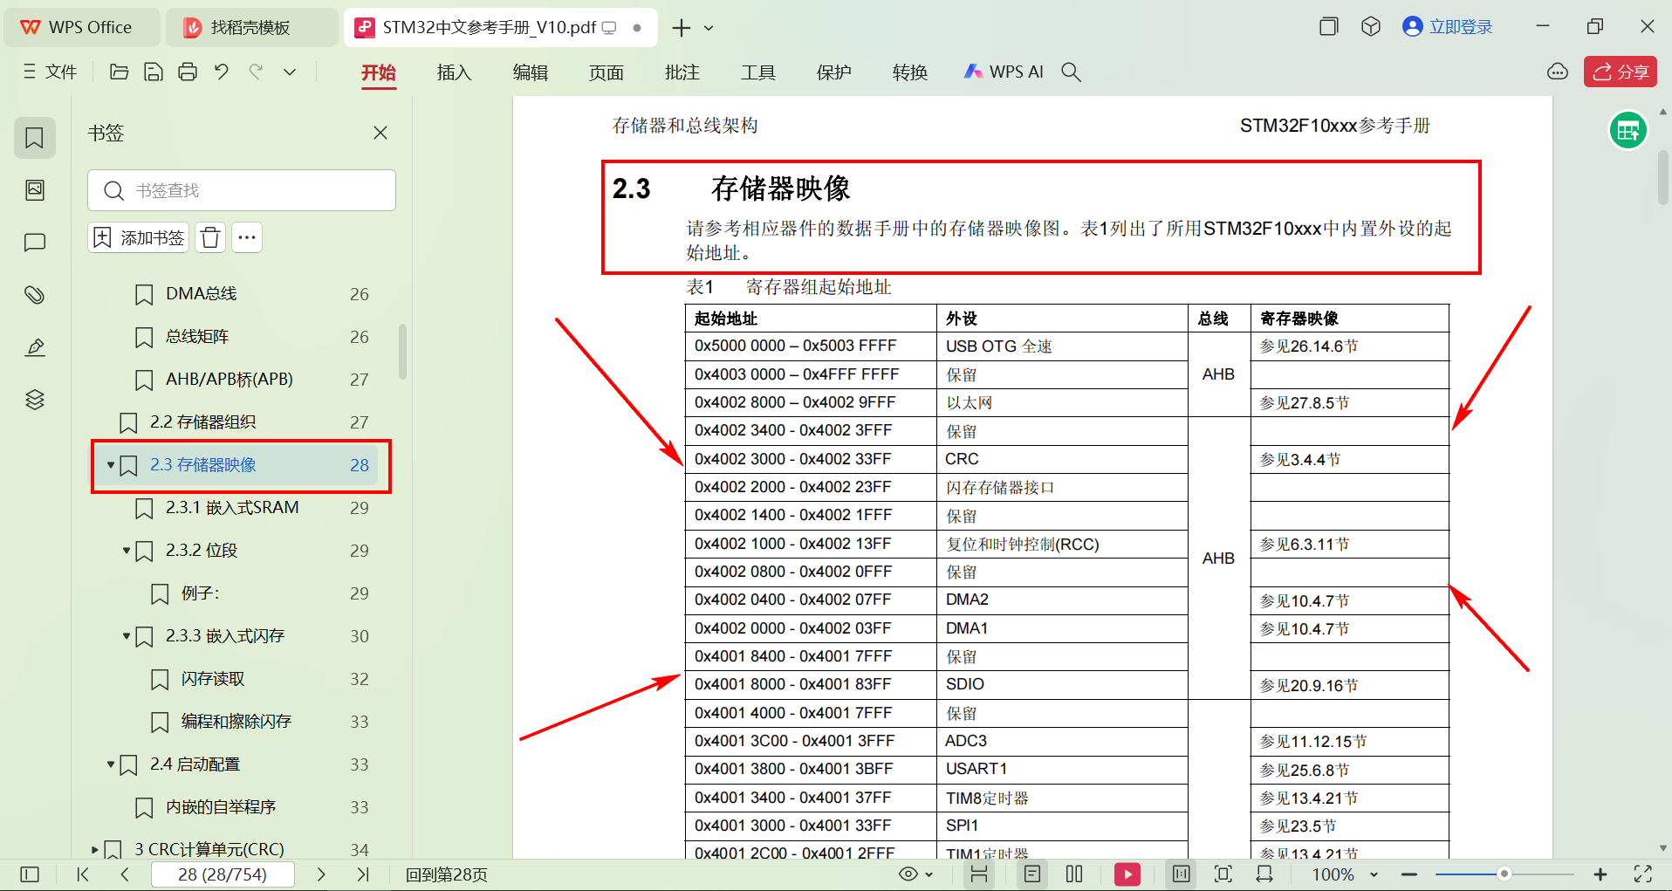Screen dimensions: 1672x891
Task: Click the page number input box
Action: click(223, 874)
